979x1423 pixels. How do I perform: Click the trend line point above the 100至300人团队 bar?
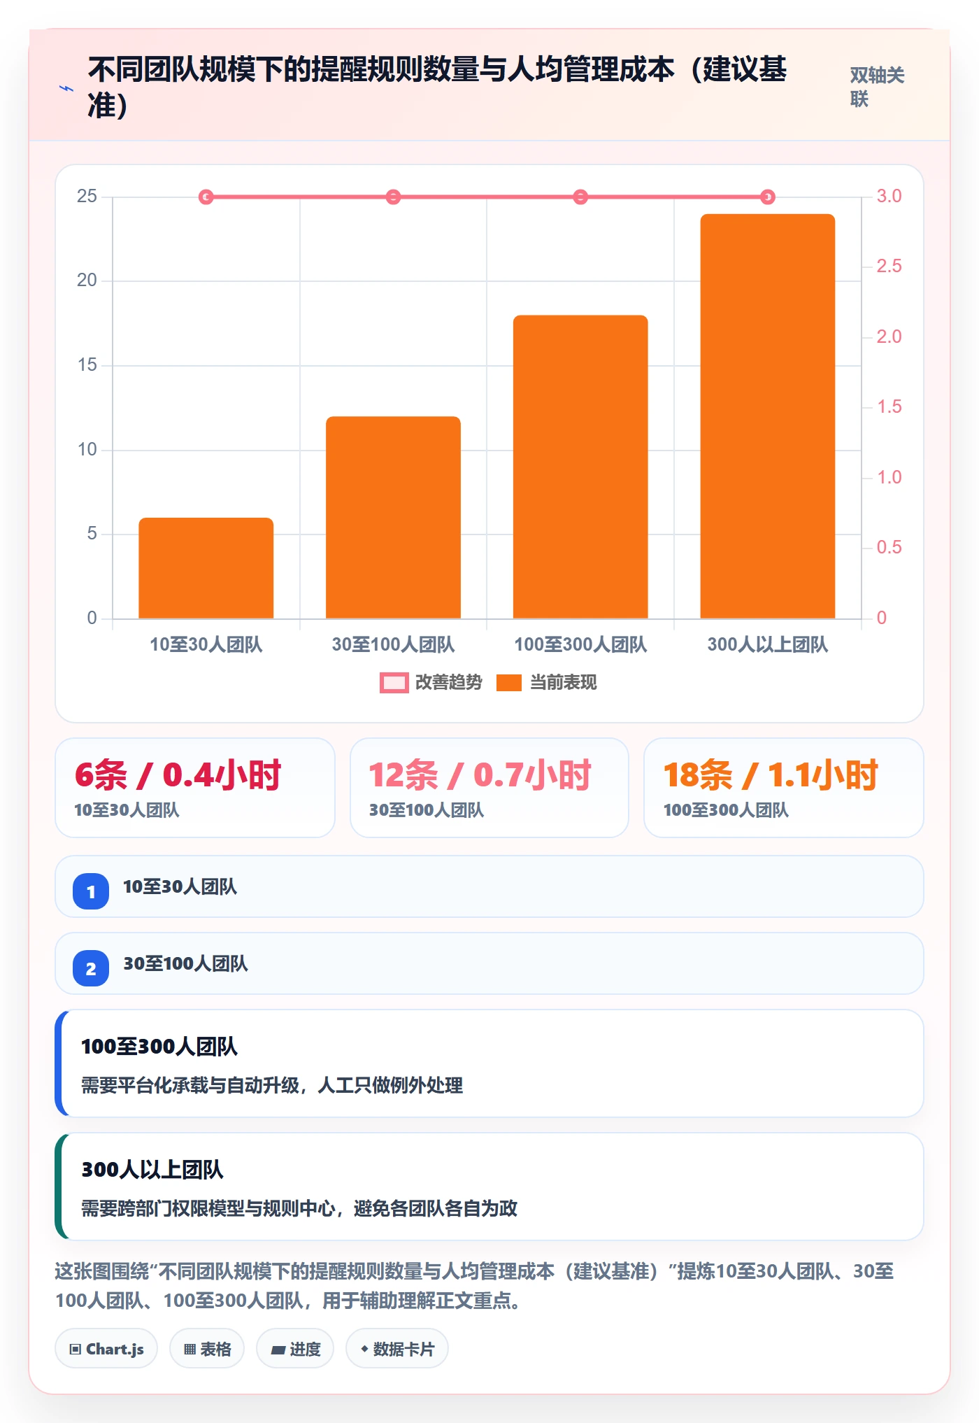[x=580, y=197]
